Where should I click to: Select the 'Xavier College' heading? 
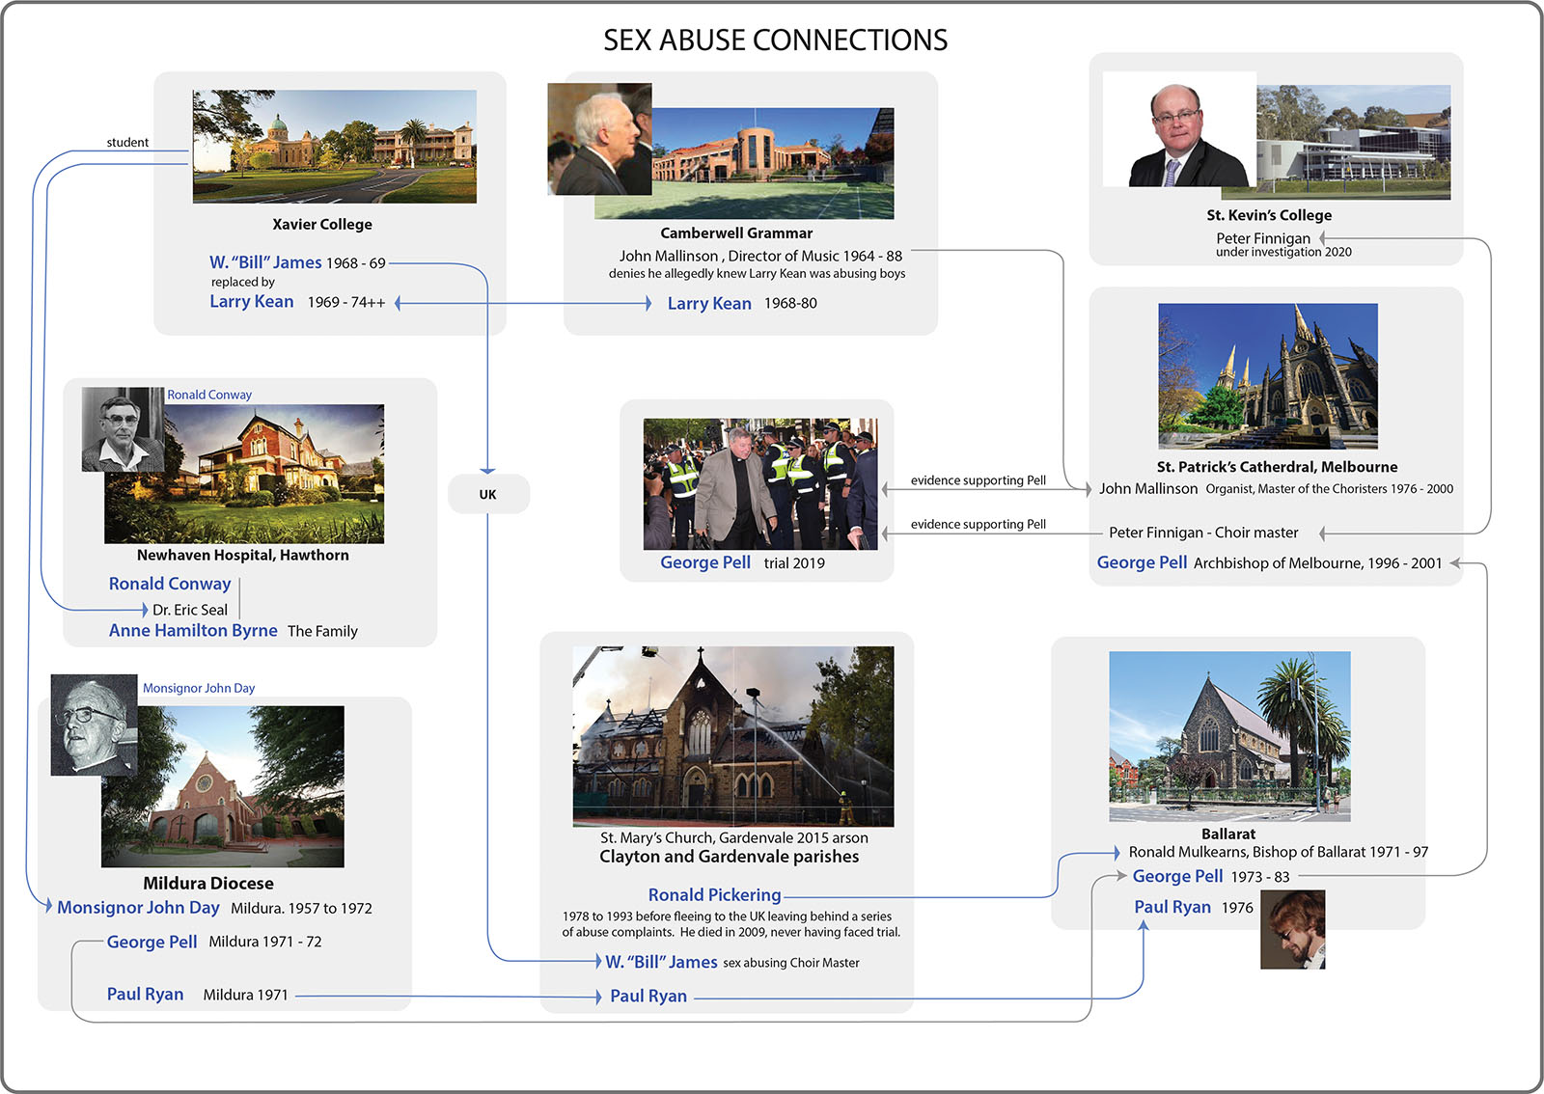click(322, 224)
